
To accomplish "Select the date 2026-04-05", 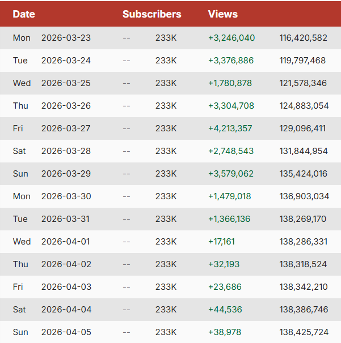I will pos(66,332).
